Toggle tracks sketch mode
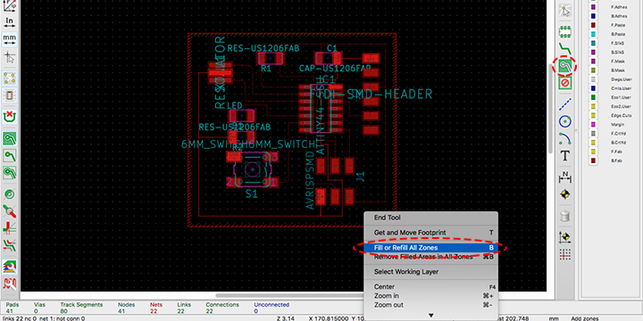The width and height of the screenshot is (643, 321). tap(10, 228)
